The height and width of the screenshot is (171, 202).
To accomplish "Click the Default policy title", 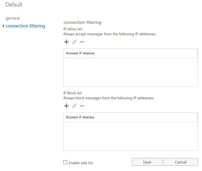I will (14, 5).
